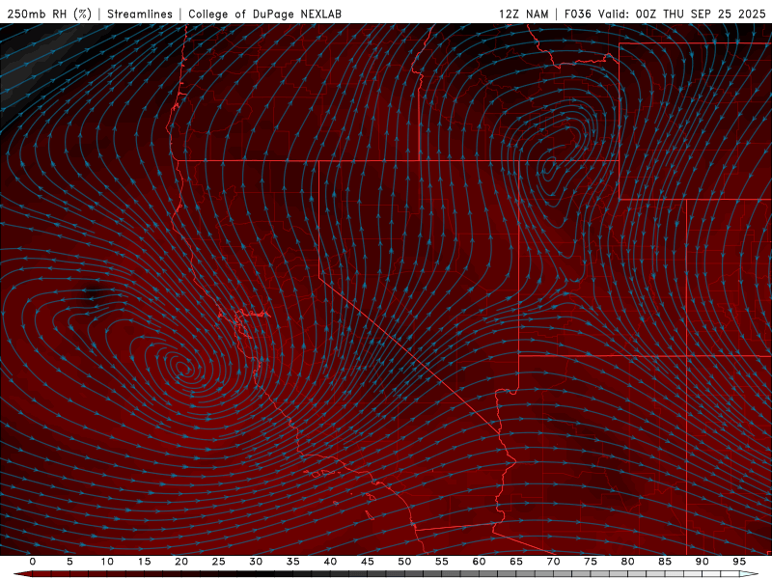Viewport: 772px width, 579px height.
Task: Click the colorbar label "0"
Action: [x=33, y=562]
